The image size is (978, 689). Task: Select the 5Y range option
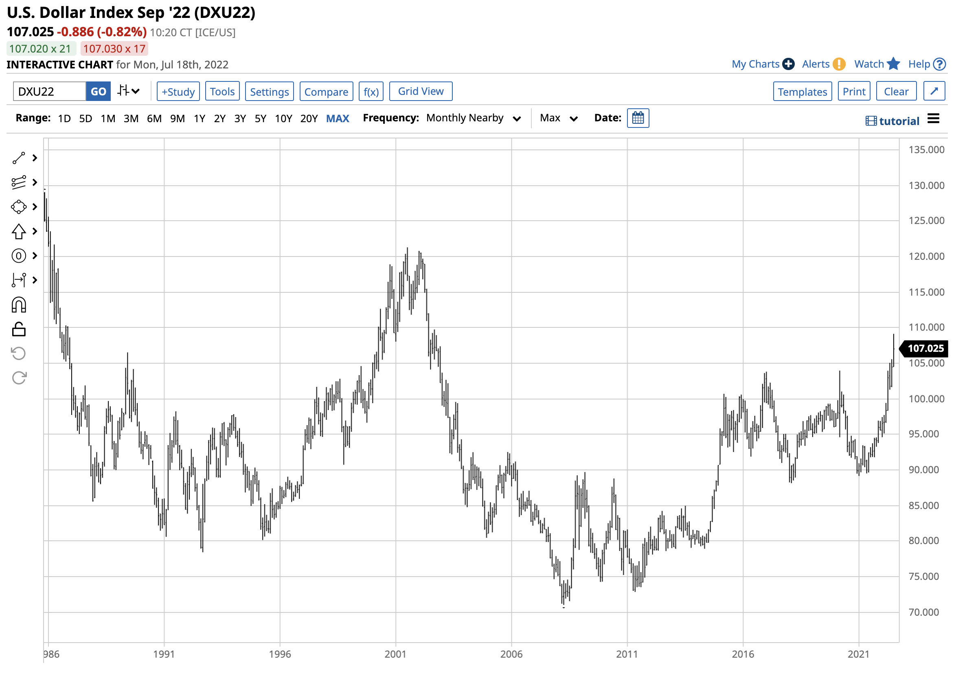(260, 118)
